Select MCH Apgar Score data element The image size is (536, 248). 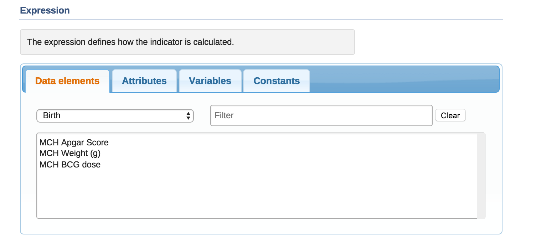click(74, 143)
